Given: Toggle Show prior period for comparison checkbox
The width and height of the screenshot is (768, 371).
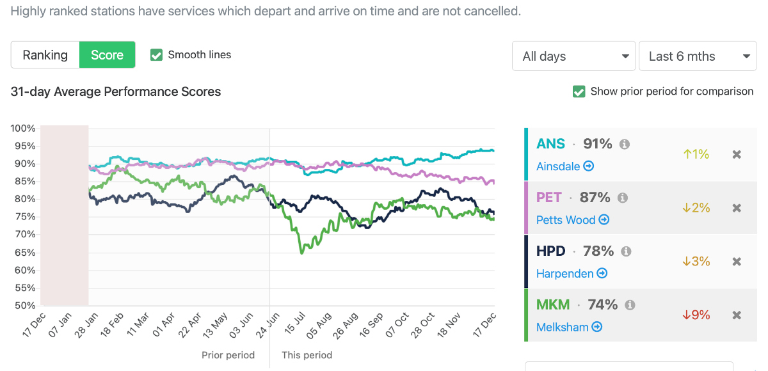Looking at the screenshot, I should (x=579, y=91).
